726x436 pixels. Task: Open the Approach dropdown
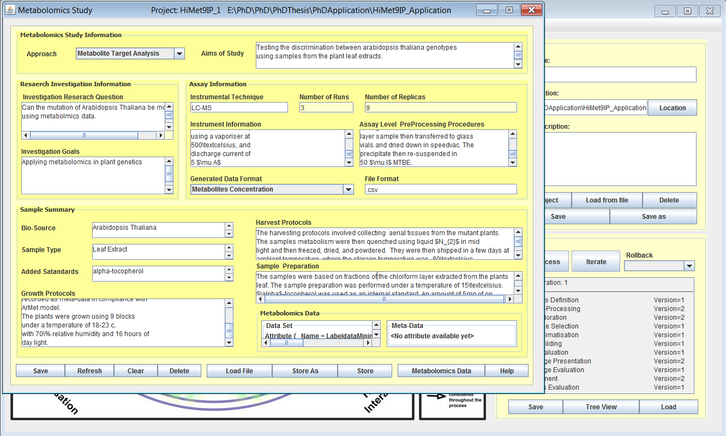(179, 53)
